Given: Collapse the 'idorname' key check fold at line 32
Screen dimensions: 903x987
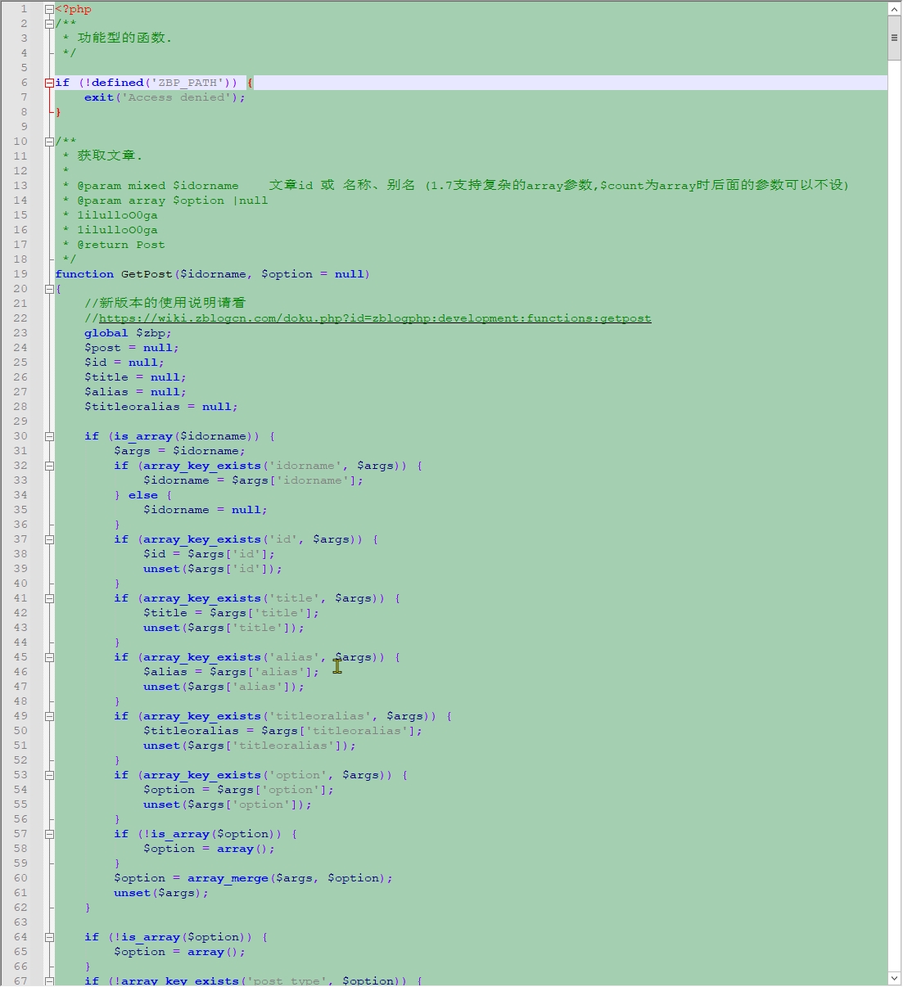Looking at the screenshot, I should pyautogui.click(x=49, y=466).
